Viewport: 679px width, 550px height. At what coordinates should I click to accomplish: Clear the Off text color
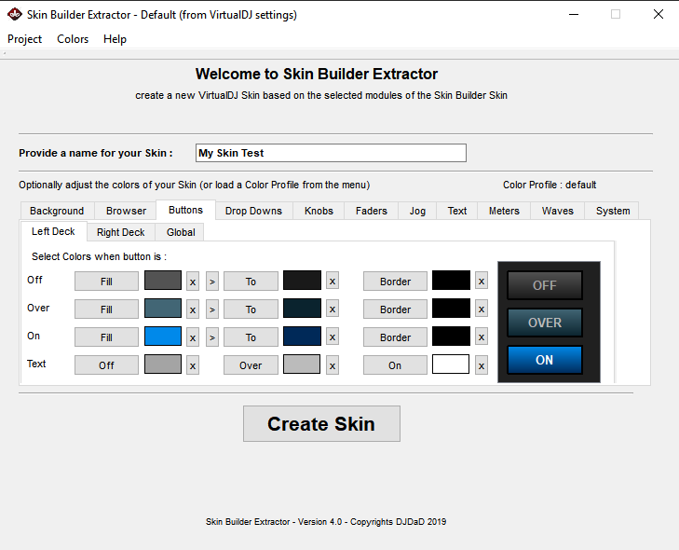pyautogui.click(x=193, y=365)
